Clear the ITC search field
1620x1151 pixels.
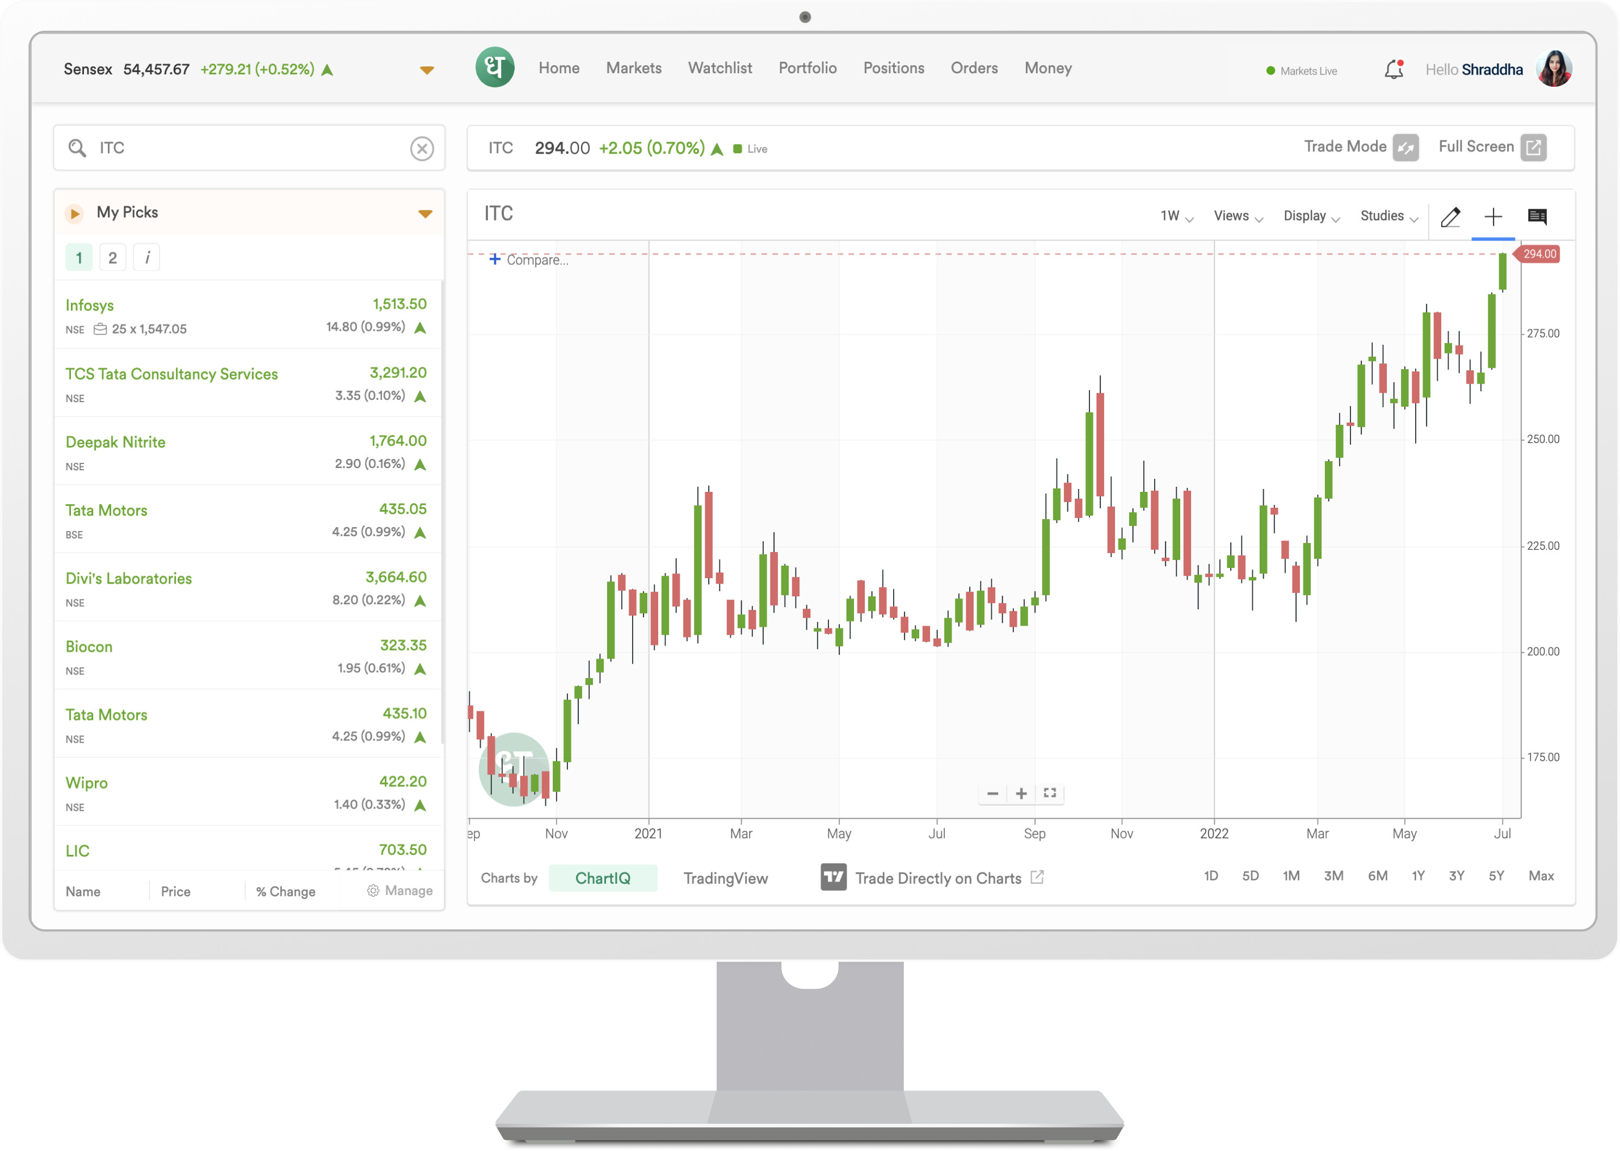point(422,148)
